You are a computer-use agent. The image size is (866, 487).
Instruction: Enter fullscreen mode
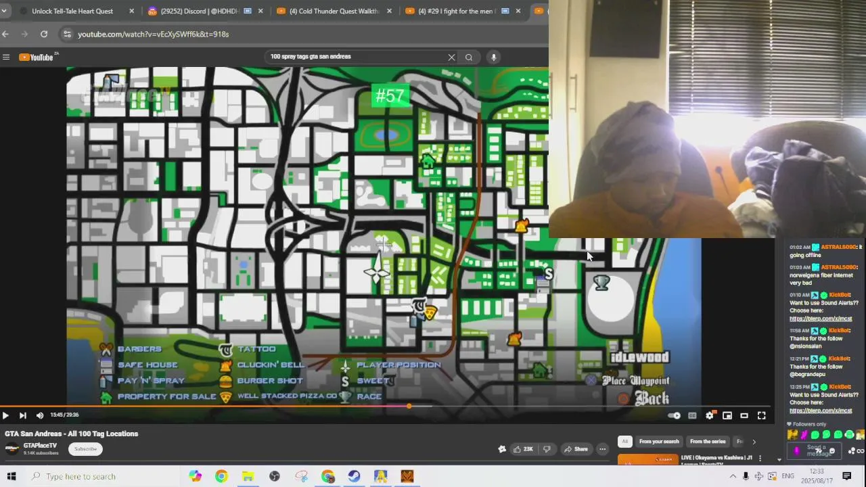(x=761, y=415)
